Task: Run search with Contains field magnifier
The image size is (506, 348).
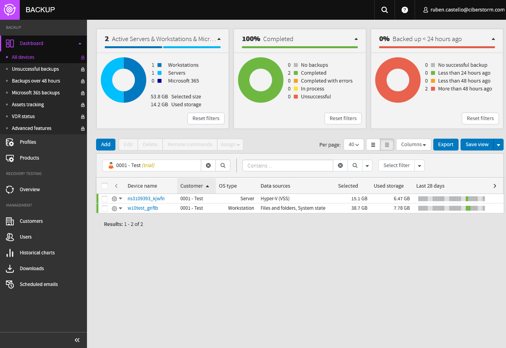Action: [x=355, y=166]
